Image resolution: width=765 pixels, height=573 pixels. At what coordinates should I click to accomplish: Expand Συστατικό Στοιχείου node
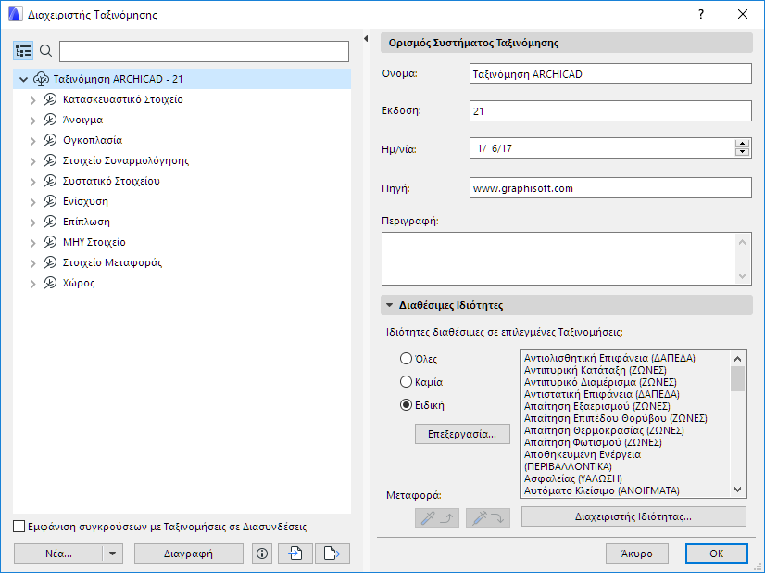coord(32,182)
